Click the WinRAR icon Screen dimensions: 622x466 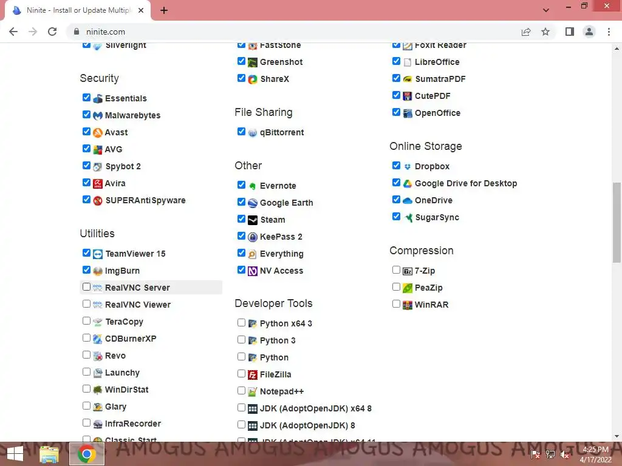click(x=408, y=305)
